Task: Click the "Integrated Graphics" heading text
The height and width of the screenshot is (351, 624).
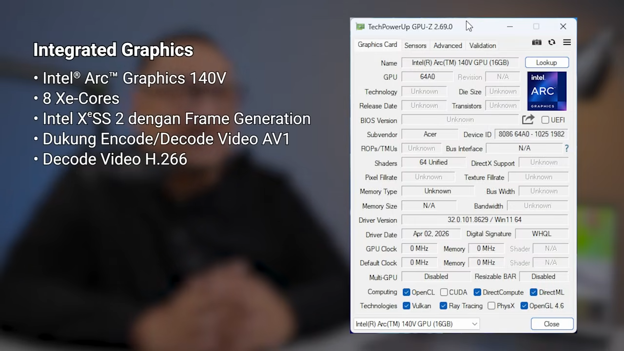Action: (x=113, y=50)
